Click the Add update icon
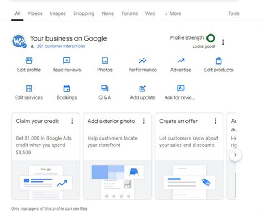 143,89
